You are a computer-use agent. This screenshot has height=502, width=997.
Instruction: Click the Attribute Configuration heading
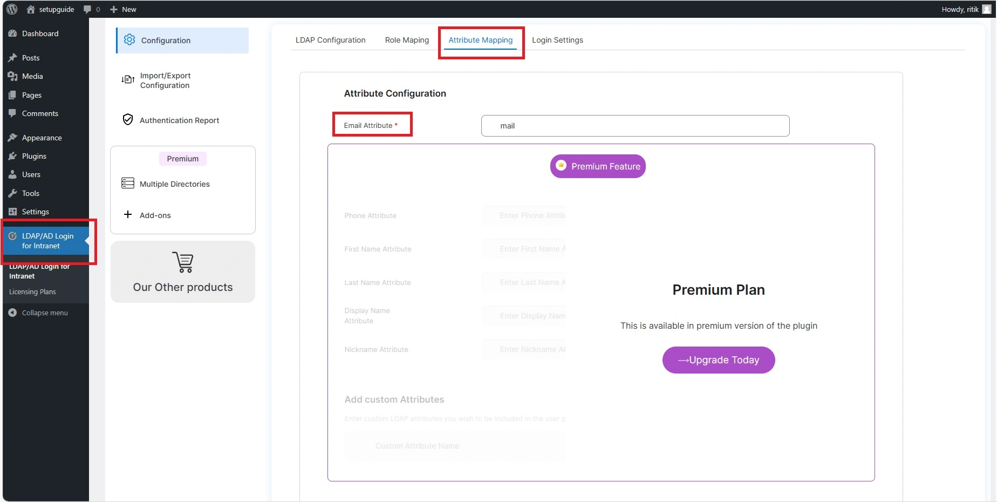pyautogui.click(x=395, y=93)
